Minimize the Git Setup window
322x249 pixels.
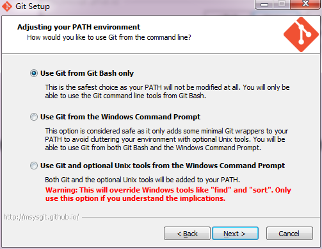[264, 4]
